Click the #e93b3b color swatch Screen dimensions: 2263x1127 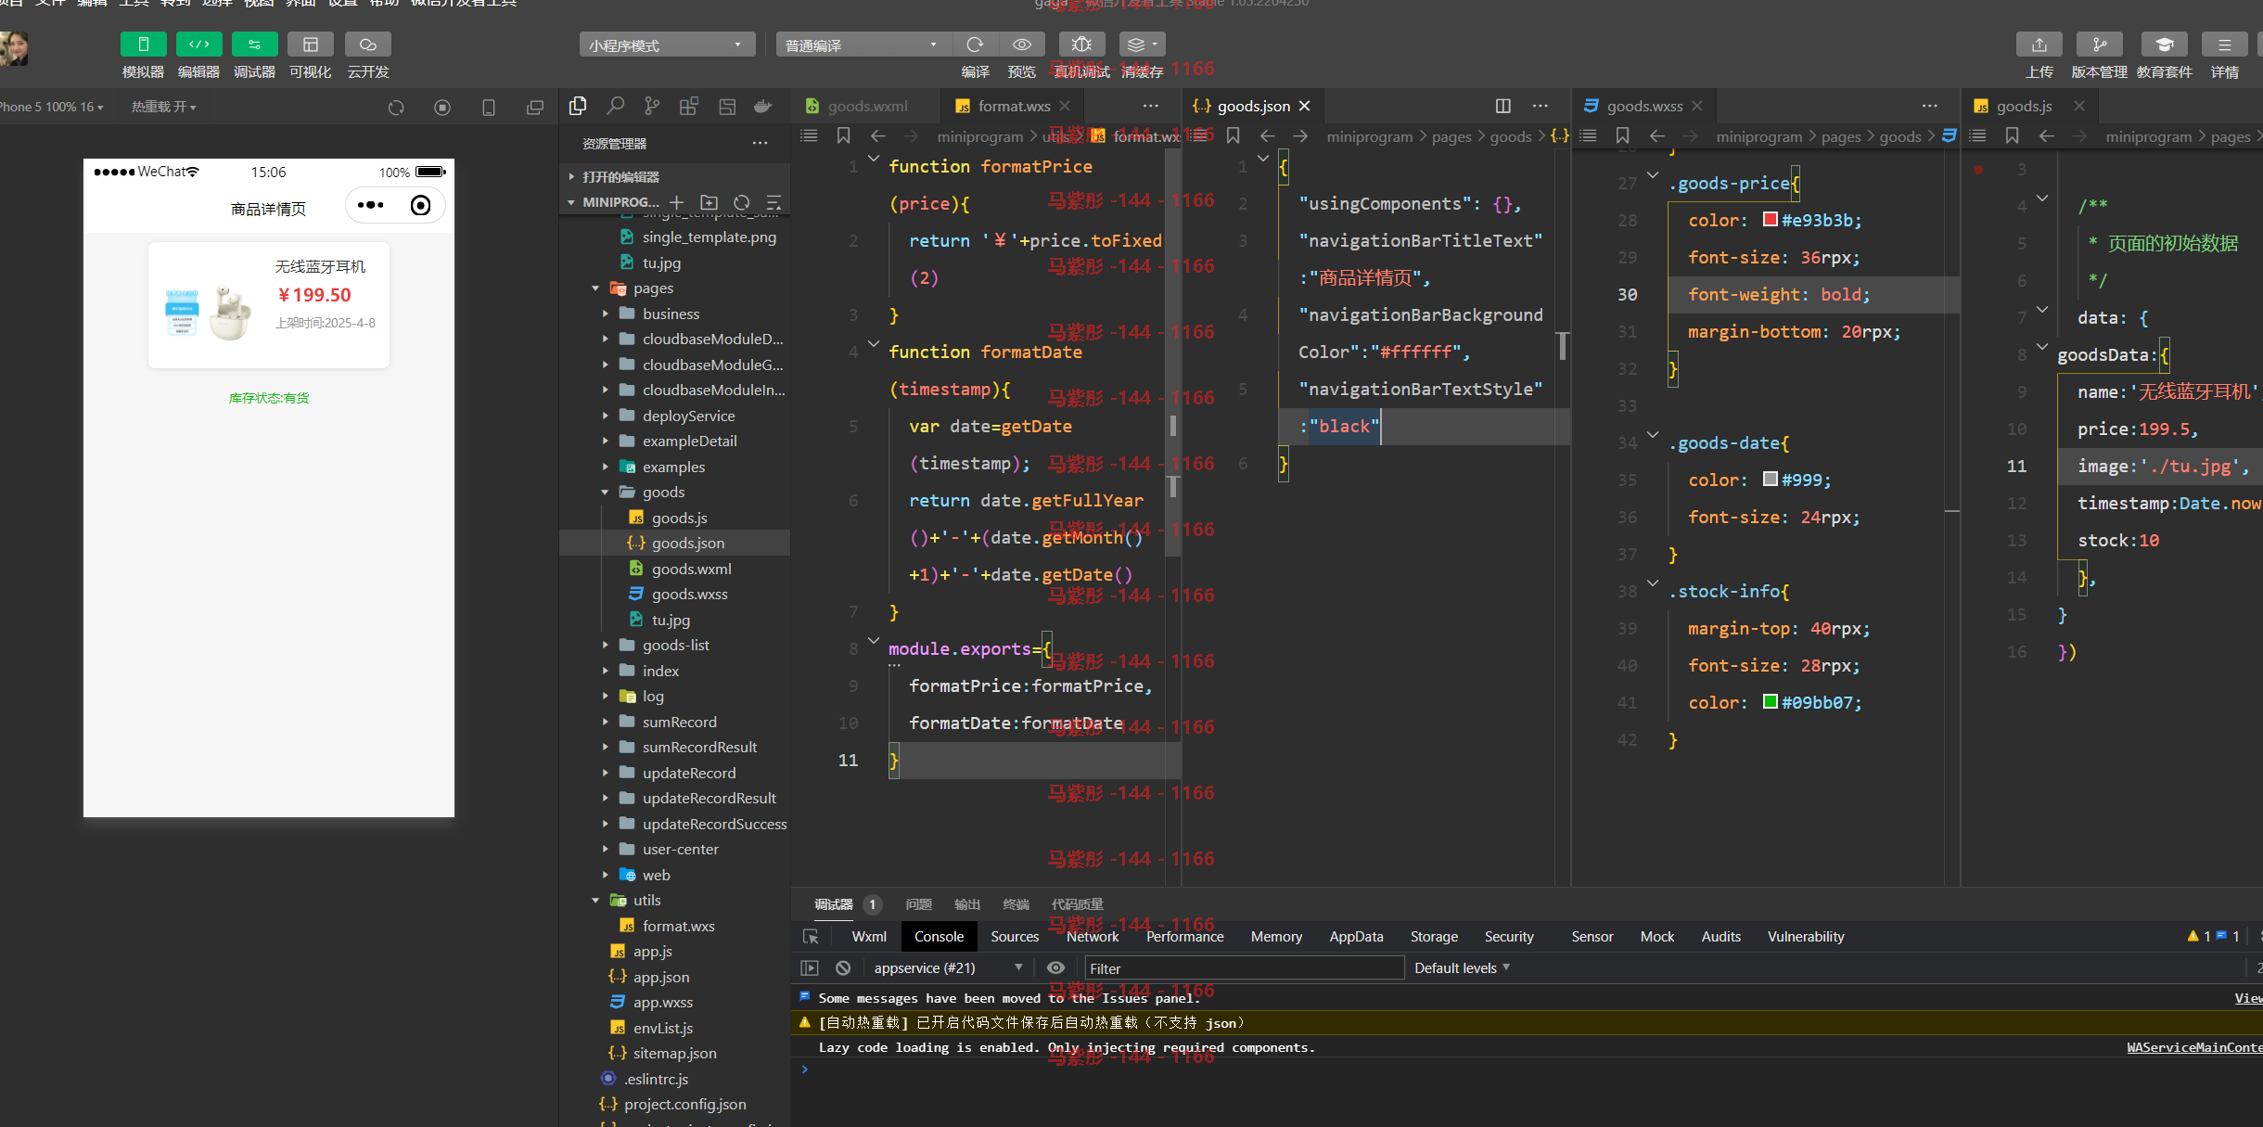[1770, 220]
